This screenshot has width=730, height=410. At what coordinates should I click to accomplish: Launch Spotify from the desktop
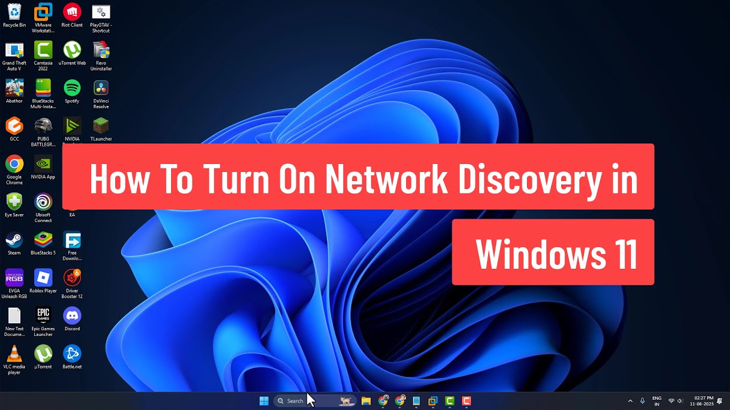pos(72,91)
